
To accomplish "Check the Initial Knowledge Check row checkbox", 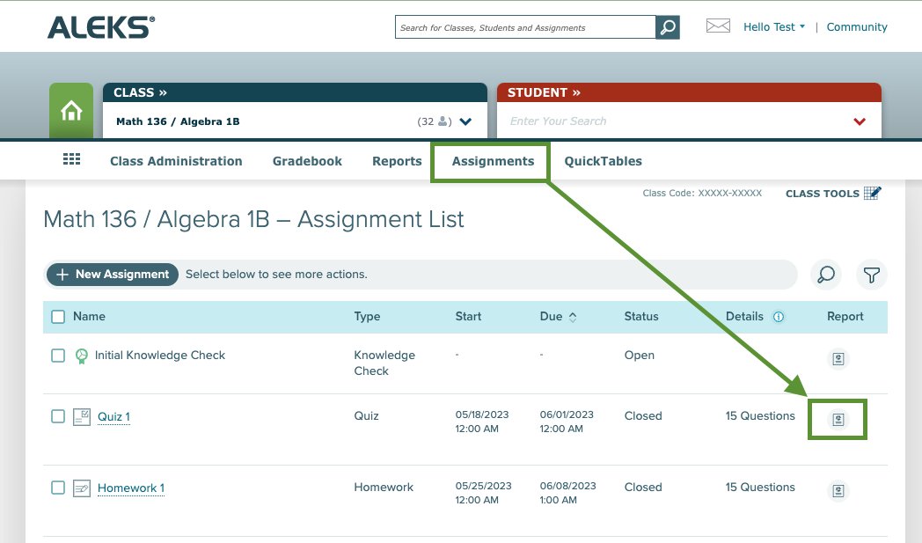I will click(58, 356).
